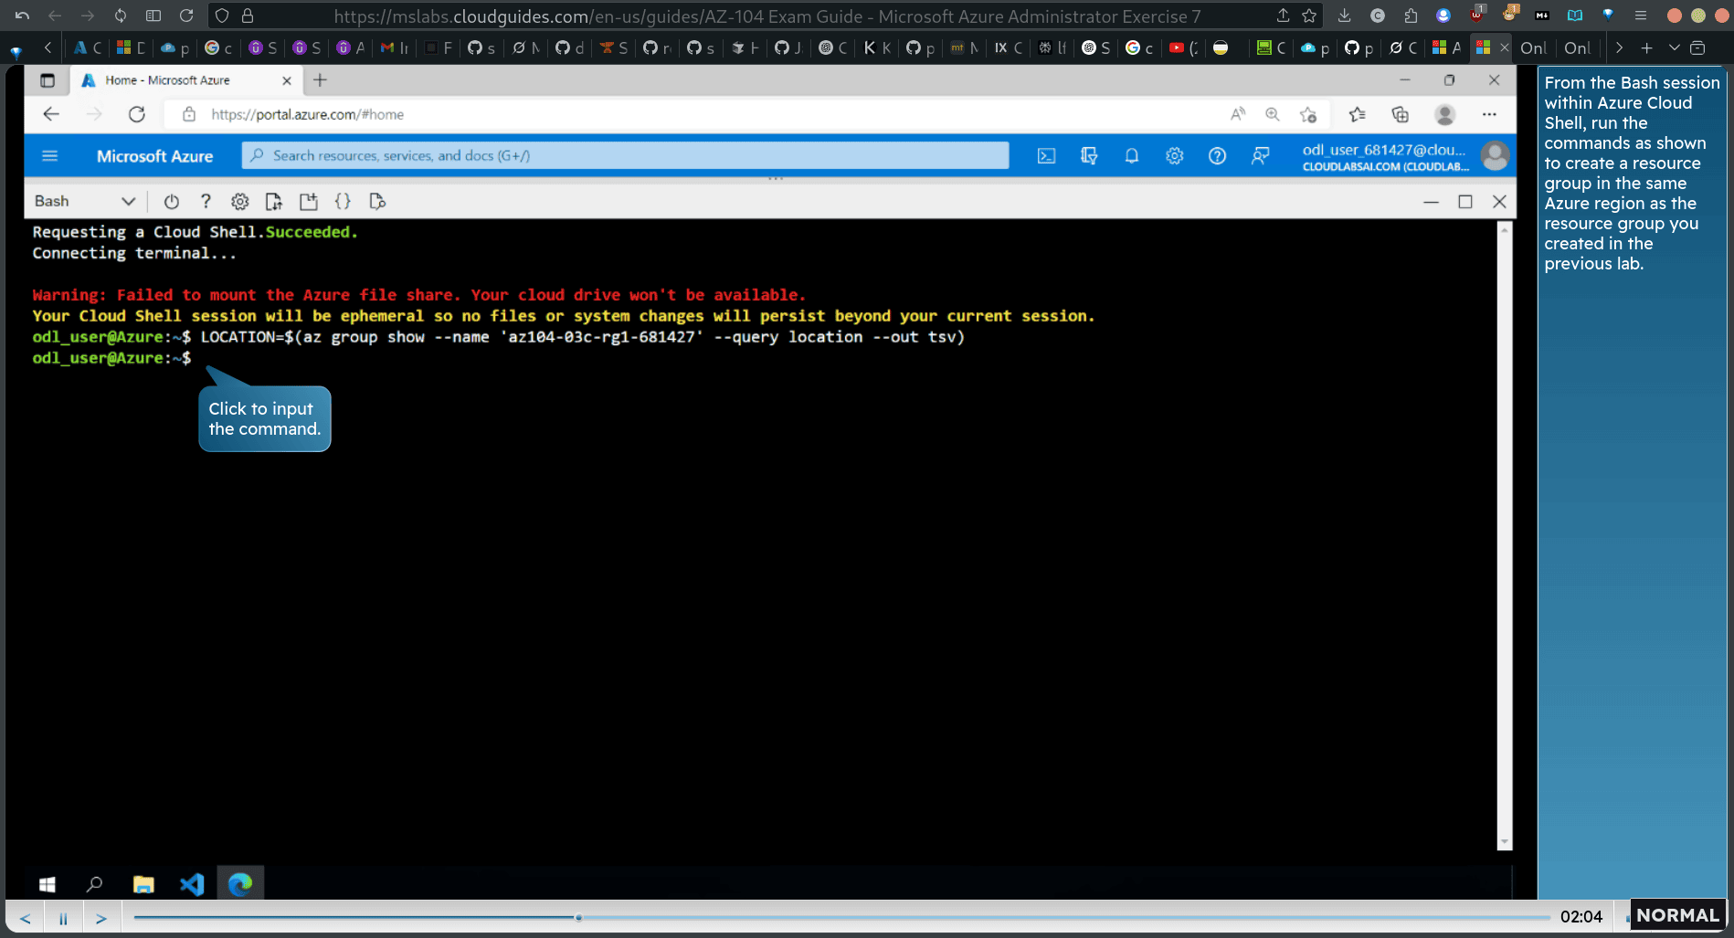
Task: Close the active cloudguides browser tab
Action: [x=1504, y=47]
